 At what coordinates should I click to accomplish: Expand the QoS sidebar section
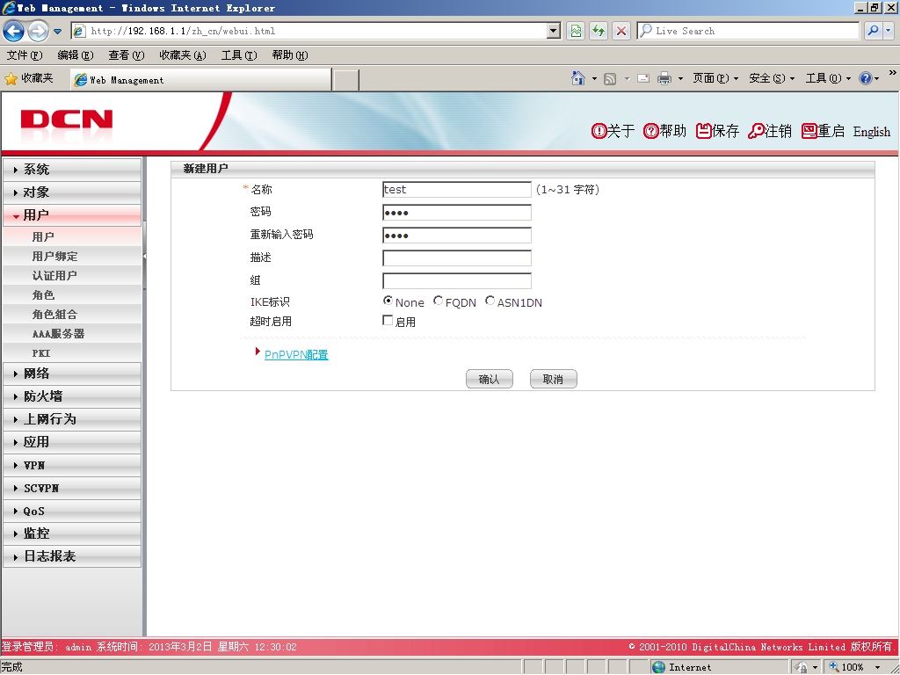[x=72, y=512]
